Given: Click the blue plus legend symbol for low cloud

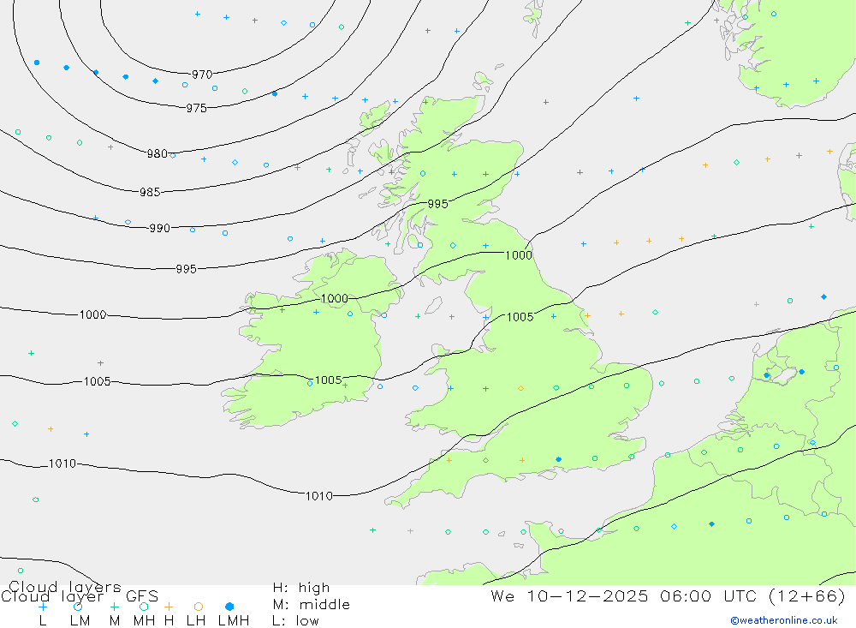Looking at the screenshot, I should pyautogui.click(x=43, y=607).
